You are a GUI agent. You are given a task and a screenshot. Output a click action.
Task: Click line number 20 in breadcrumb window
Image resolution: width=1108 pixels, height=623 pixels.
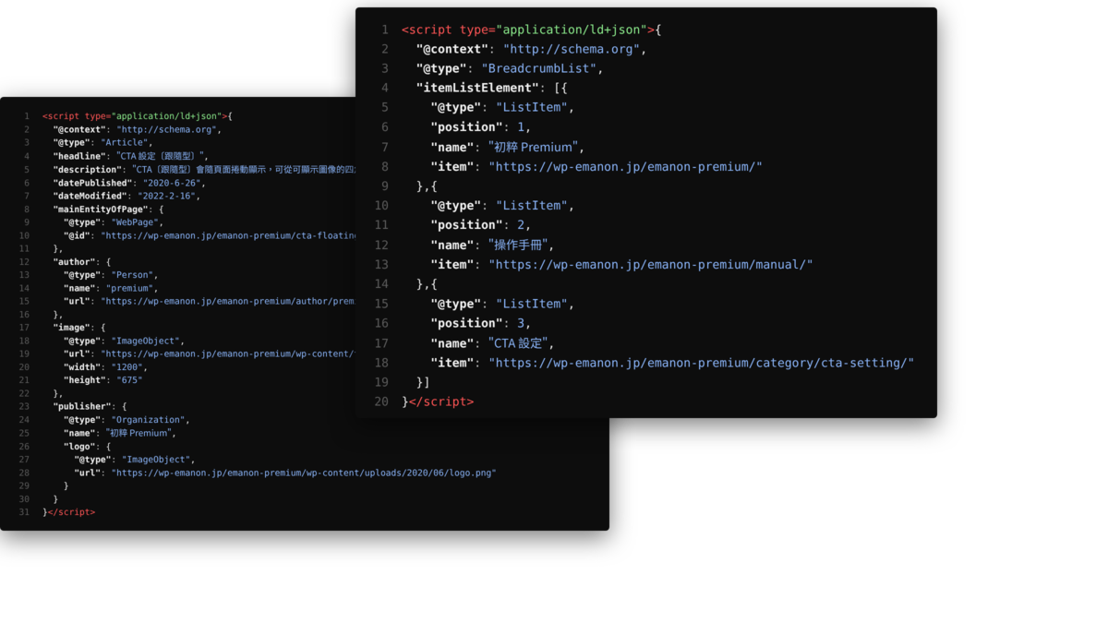(381, 401)
